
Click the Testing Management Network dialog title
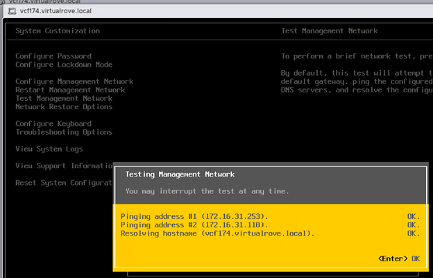[x=180, y=174]
